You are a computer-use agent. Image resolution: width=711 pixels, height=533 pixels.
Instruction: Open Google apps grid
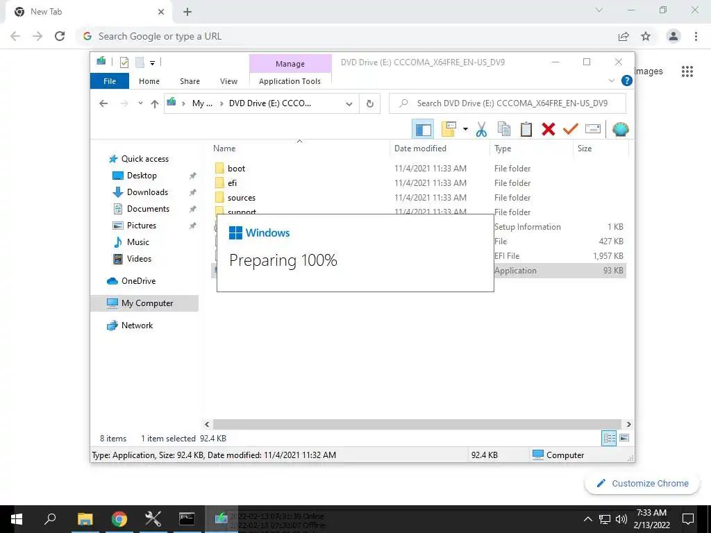click(x=687, y=71)
